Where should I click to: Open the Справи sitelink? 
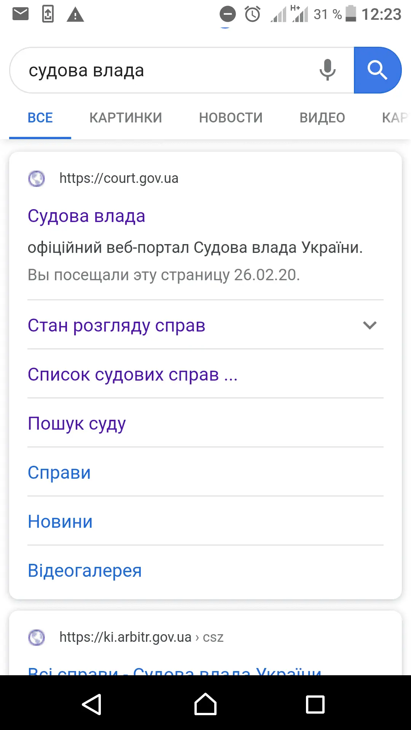59,473
